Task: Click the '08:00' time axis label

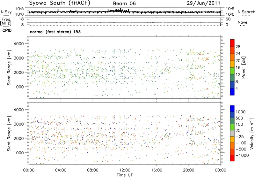Action: tap(92, 170)
